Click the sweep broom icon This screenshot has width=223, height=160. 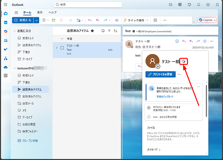[x=71, y=20]
